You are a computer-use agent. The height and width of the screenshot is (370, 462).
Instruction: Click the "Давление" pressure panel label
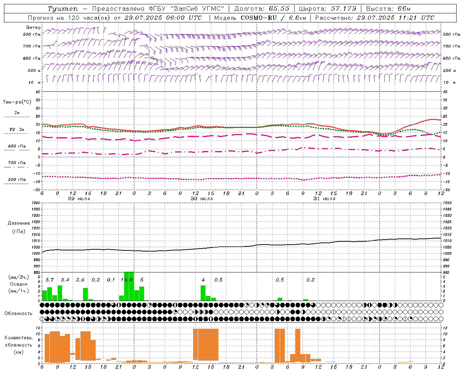(19, 223)
